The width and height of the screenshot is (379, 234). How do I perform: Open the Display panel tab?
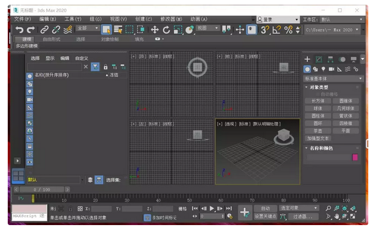353,59
